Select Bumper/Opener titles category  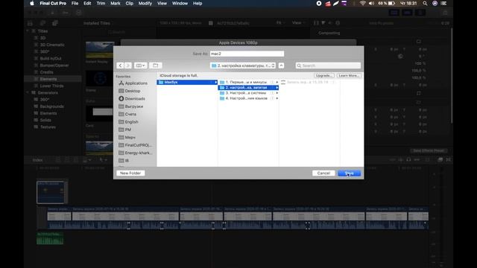click(x=54, y=66)
